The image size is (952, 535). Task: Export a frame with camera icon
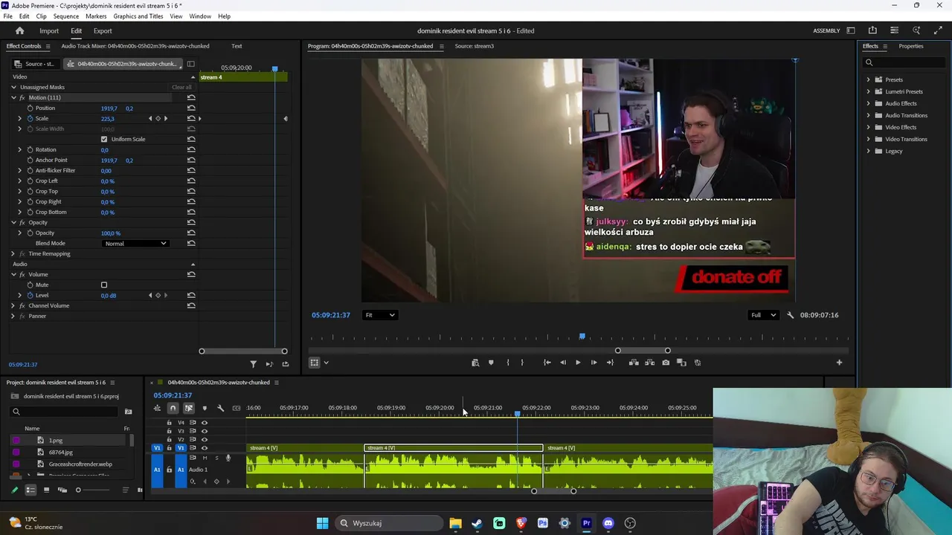click(x=666, y=363)
